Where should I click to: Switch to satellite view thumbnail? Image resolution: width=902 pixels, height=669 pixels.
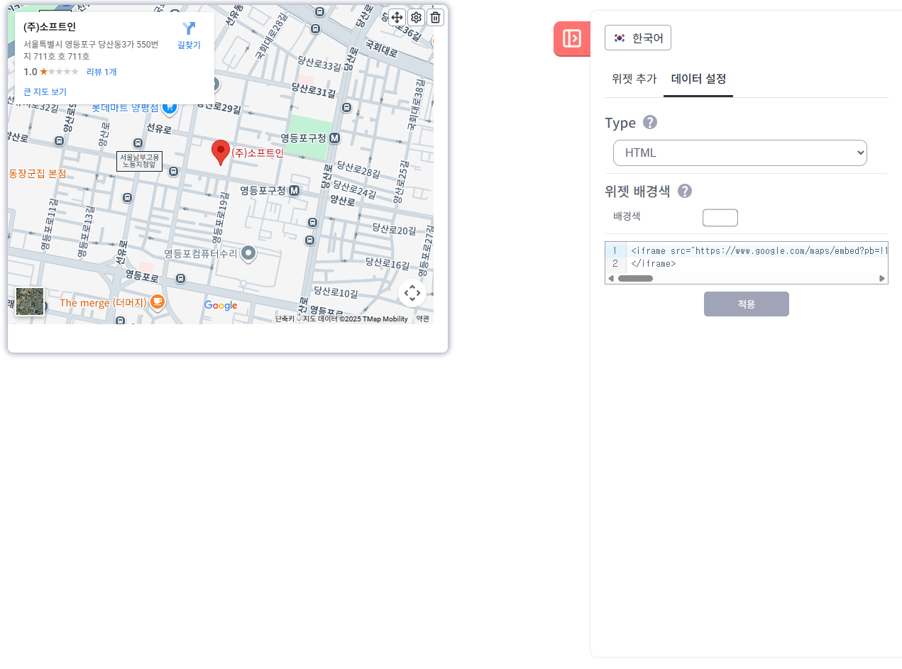(30, 302)
